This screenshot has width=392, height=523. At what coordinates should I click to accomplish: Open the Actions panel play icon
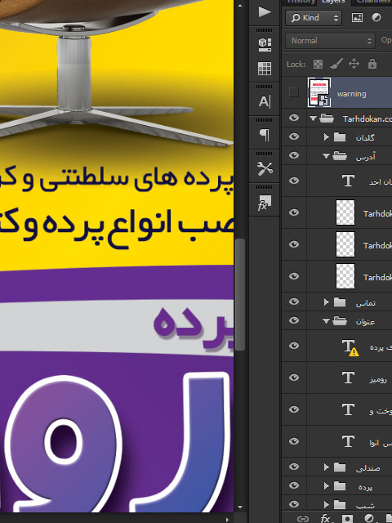pos(265,12)
